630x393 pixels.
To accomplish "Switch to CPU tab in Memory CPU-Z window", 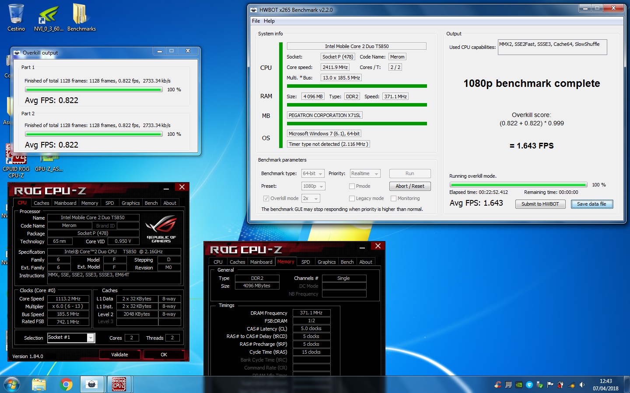I will point(218,262).
